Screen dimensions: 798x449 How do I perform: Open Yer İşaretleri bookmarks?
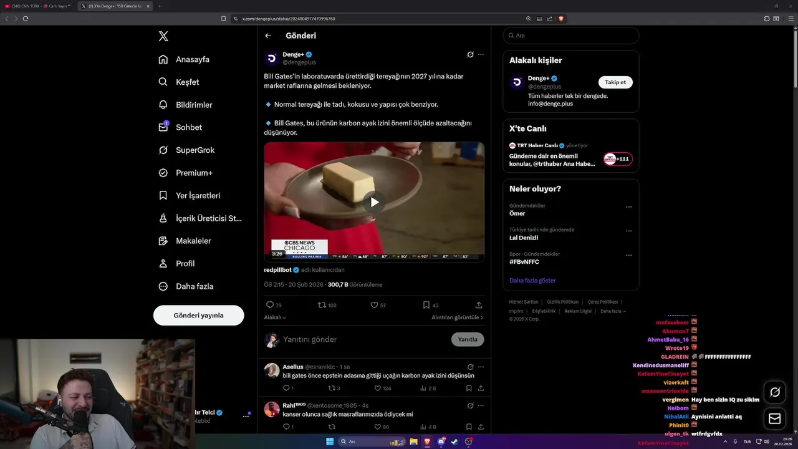pos(190,195)
